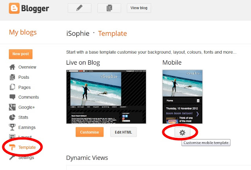Click the orange New post button
251x170 pixels.
[x=21, y=54]
